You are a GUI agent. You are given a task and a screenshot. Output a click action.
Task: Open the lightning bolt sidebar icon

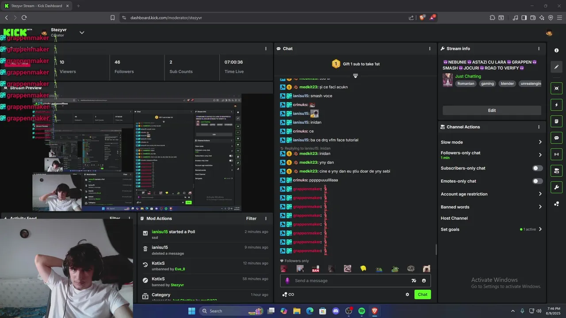point(556,105)
